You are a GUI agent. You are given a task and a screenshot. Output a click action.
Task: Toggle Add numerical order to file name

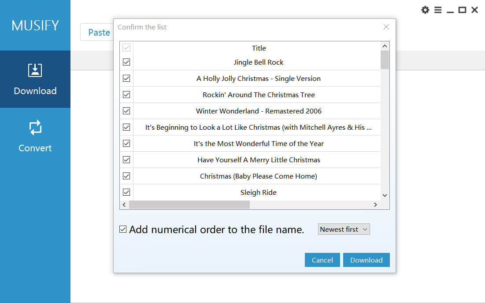coord(123,229)
